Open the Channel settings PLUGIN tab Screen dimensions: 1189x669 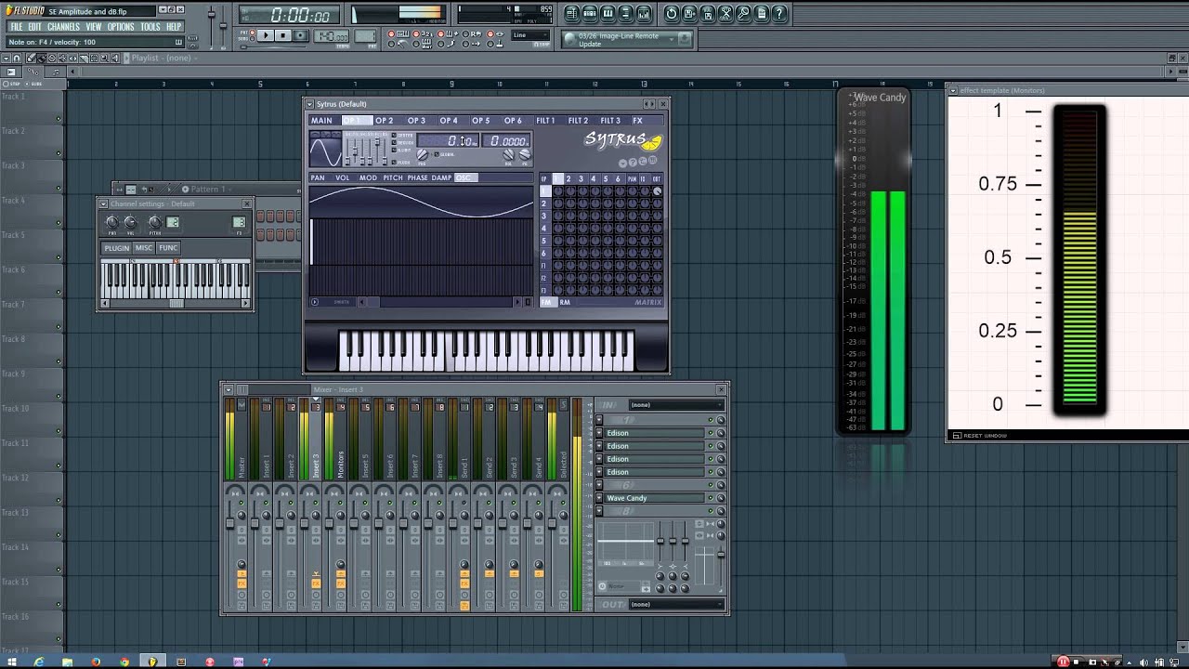pos(117,248)
